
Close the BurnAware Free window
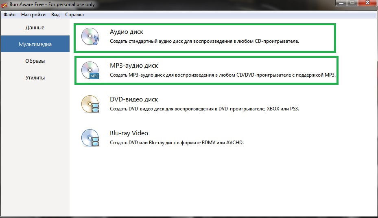coord(368,3)
